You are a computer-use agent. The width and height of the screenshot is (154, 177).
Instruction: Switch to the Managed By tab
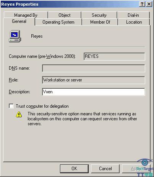click(x=26, y=15)
